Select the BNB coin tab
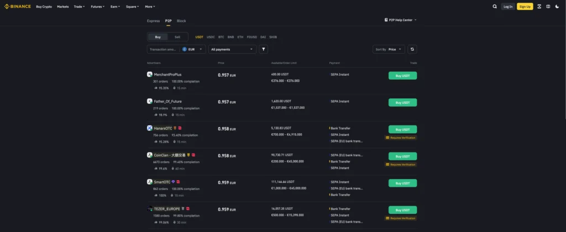 coord(230,37)
